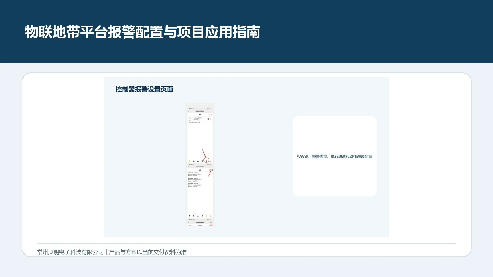The height and width of the screenshot is (277, 493).
Task: Click the footer text 常州贞明电子科技有限公司
Action: (x=70, y=252)
